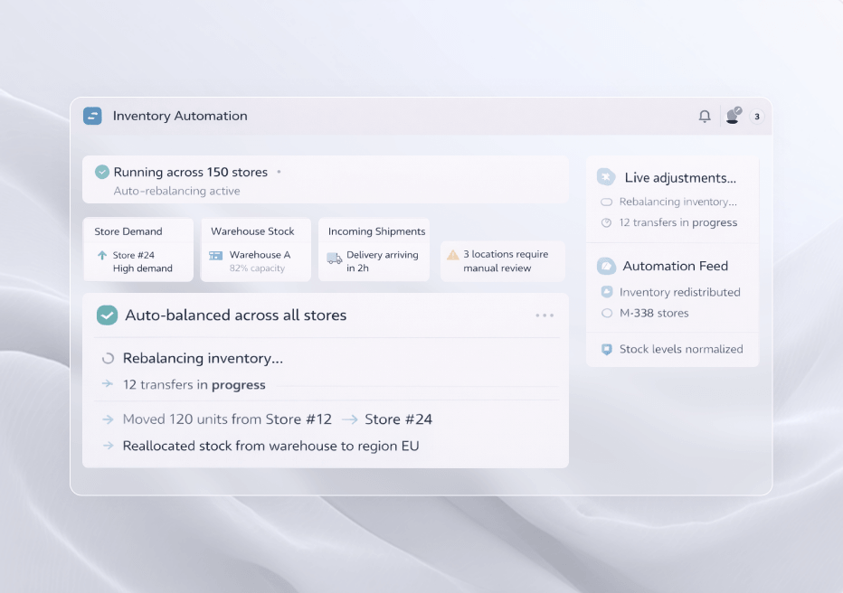
Task: Click the Live adjustments icon
Action: click(606, 176)
